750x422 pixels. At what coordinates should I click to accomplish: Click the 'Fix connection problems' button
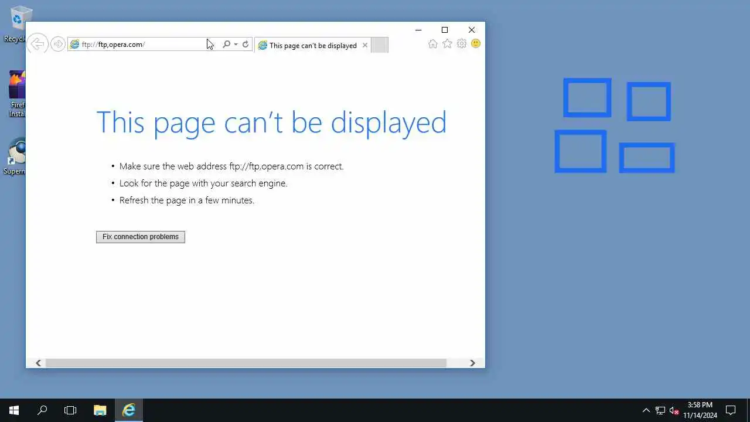coord(141,237)
